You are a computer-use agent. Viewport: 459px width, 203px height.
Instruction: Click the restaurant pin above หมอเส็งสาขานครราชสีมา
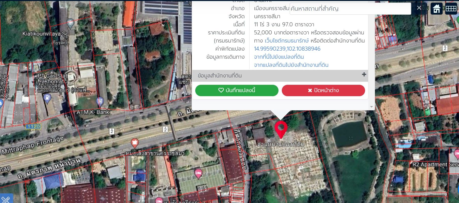coord(135,143)
